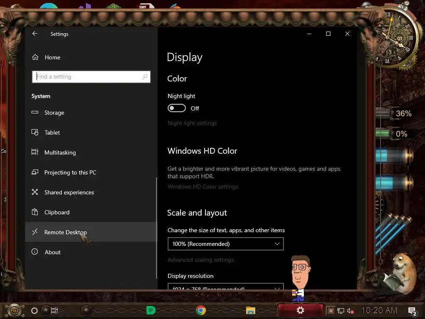Maximize the Settings window
The image size is (425, 319).
[x=328, y=34]
